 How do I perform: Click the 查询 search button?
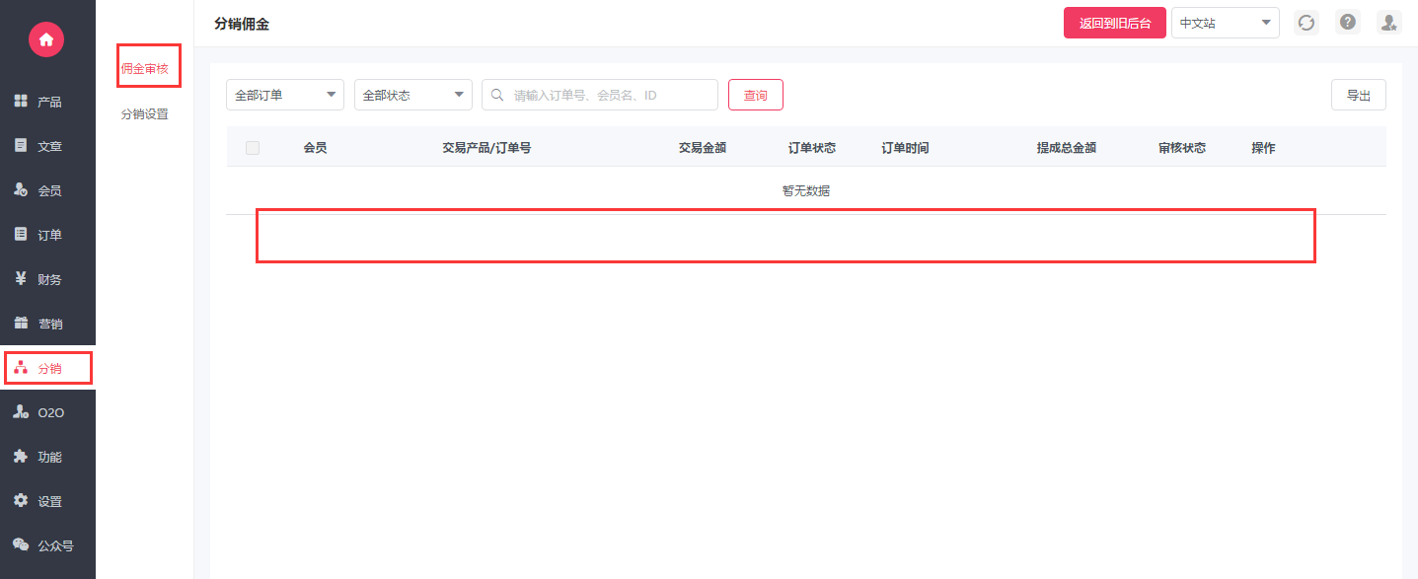click(x=755, y=95)
